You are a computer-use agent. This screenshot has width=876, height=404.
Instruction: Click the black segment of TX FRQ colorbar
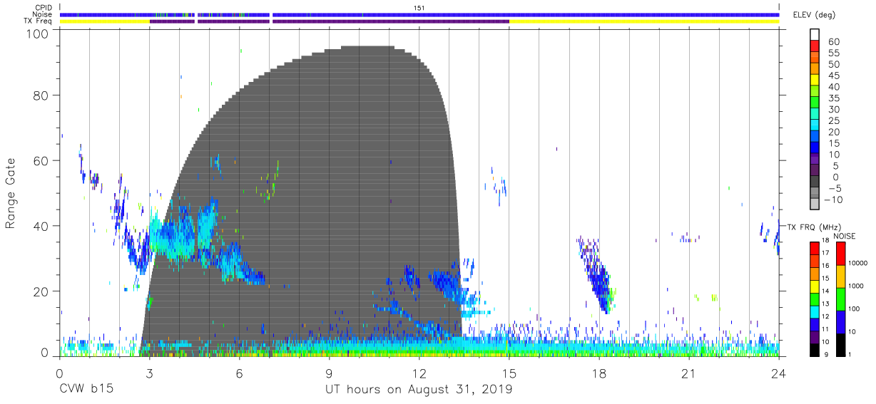click(x=815, y=348)
